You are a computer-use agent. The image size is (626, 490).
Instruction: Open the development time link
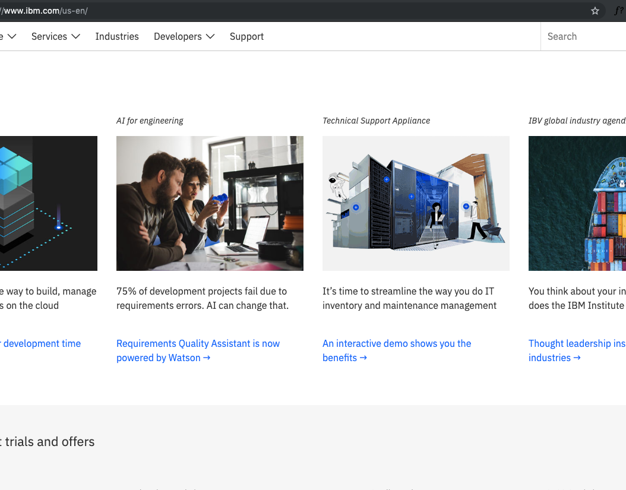pyautogui.click(x=40, y=343)
